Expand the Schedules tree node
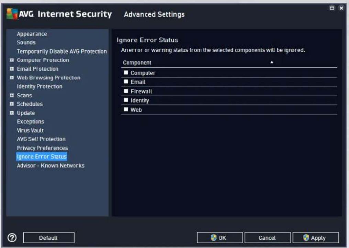349x248 pixels. (x=12, y=104)
